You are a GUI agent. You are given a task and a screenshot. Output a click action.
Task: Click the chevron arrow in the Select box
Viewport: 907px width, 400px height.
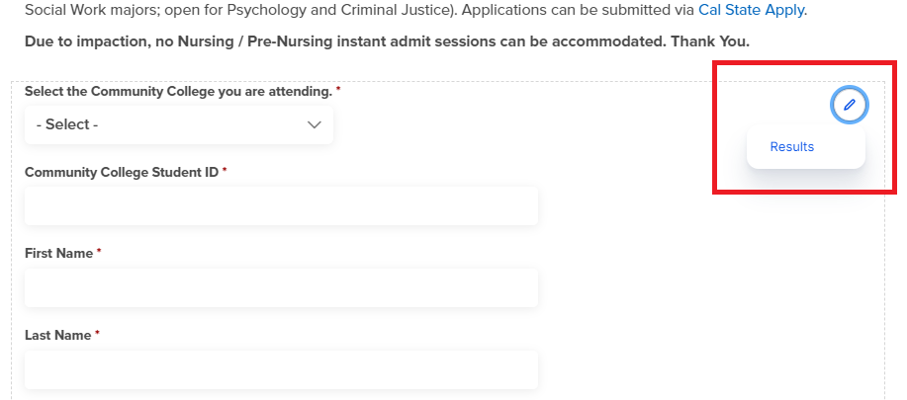pos(315,124)
